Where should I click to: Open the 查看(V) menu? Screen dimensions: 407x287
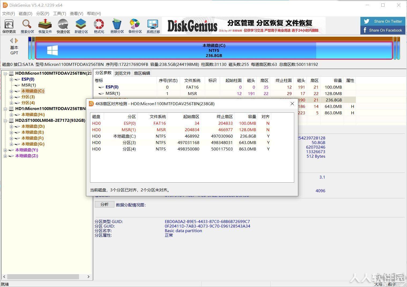point(77,13)
